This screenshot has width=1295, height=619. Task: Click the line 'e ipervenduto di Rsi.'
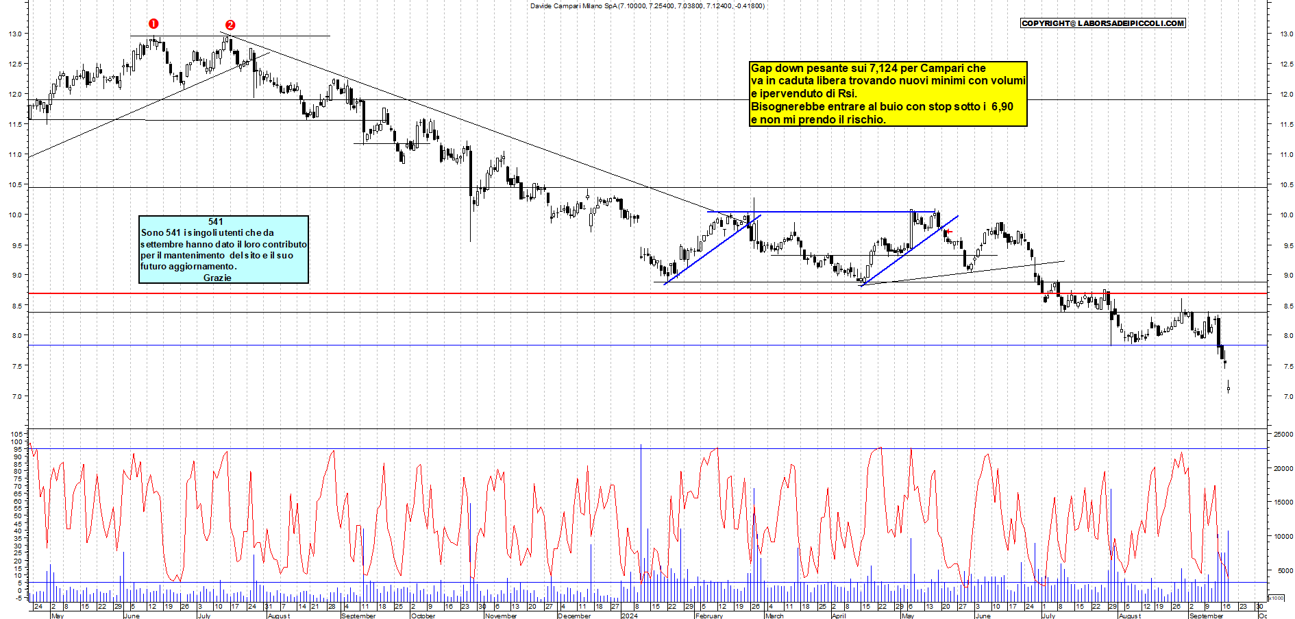(804, 93)
